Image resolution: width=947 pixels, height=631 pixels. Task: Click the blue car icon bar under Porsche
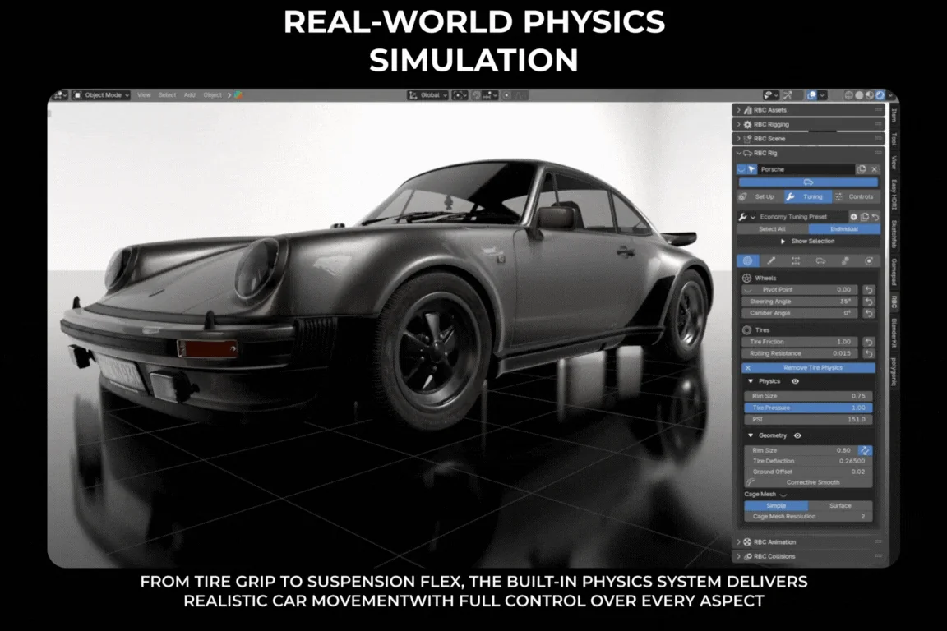807,182
